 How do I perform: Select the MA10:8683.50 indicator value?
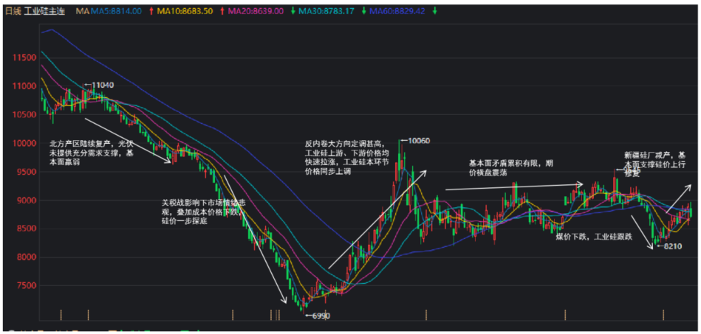coord(185,12)
